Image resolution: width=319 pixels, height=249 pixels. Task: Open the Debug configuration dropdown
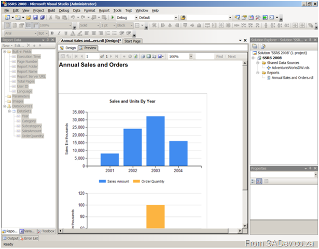(136, 18)
